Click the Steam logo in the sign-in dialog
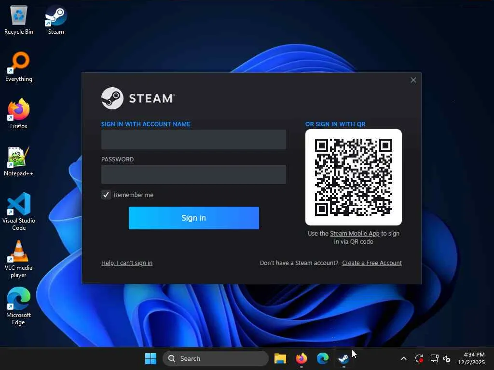494x370 pixels. (x=138, y=98)
